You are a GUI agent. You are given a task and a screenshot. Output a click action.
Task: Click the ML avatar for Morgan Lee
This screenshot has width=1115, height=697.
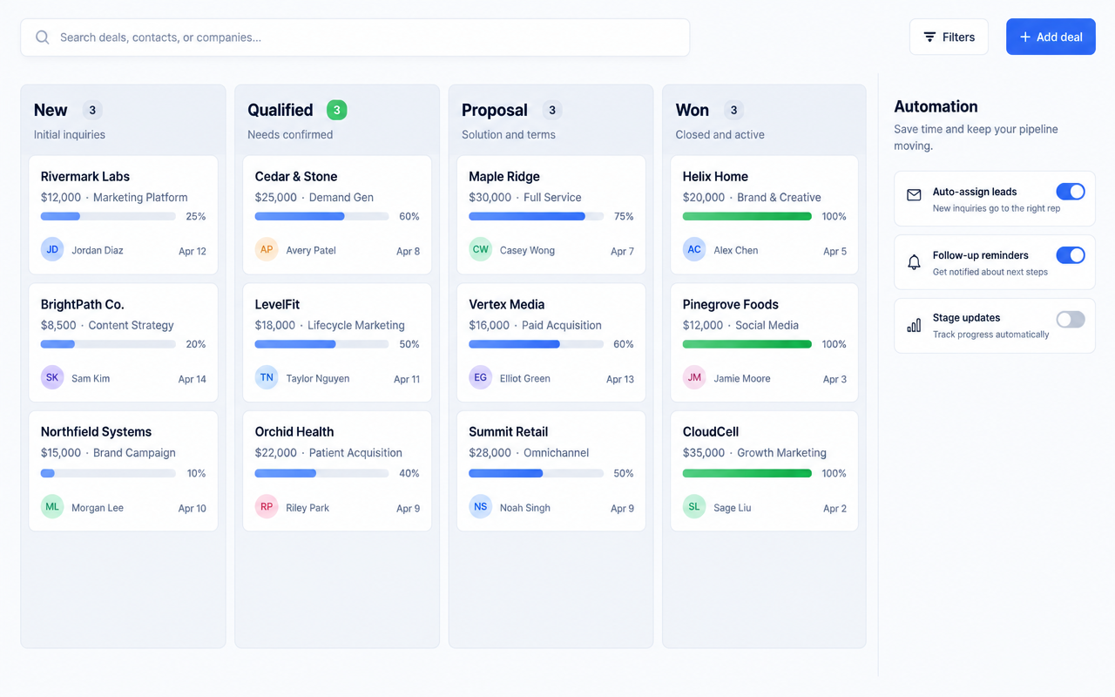[52, 506]
